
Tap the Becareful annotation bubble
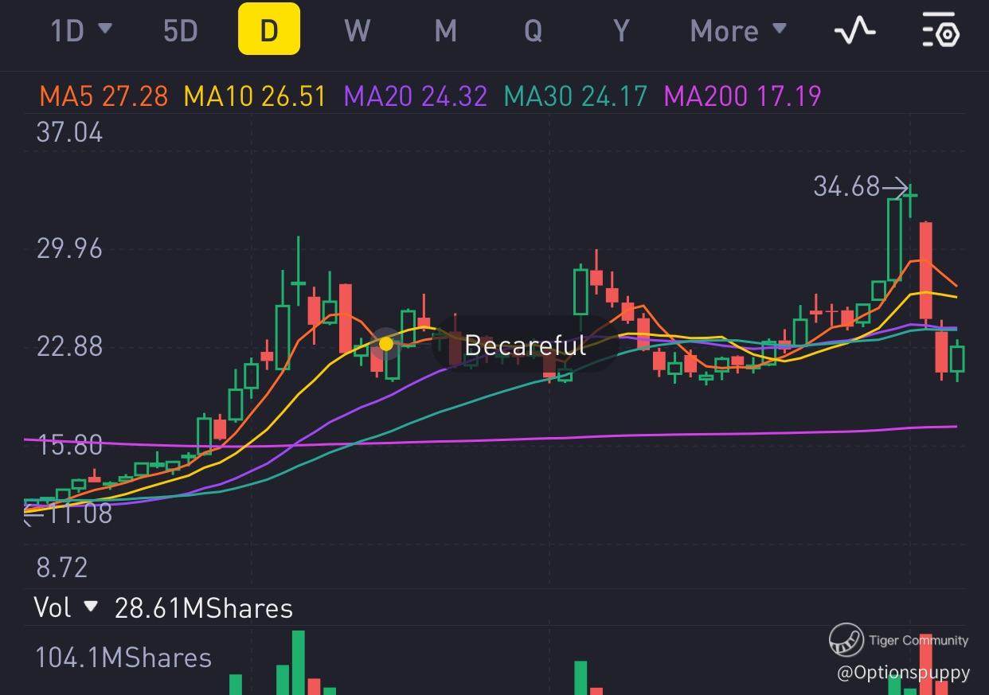[525, 346]
